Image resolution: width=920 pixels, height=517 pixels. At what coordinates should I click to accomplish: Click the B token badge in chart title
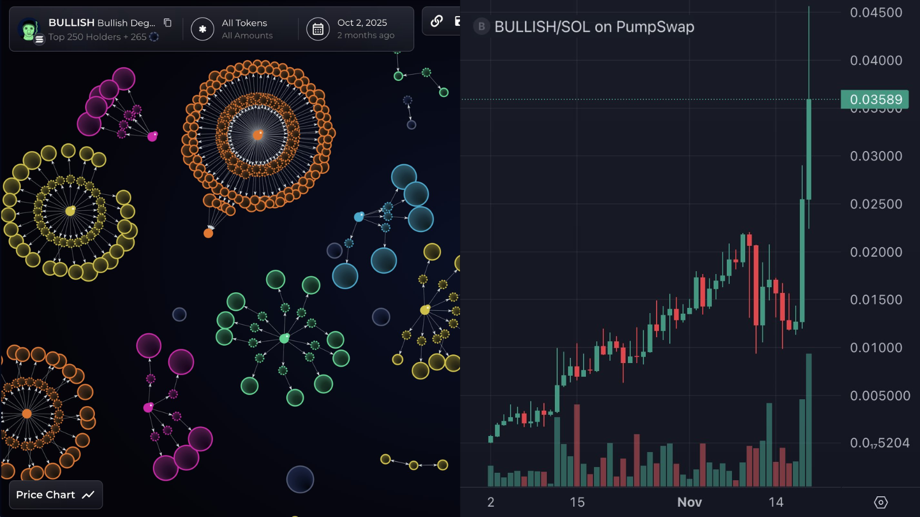[x=481, y=26]
